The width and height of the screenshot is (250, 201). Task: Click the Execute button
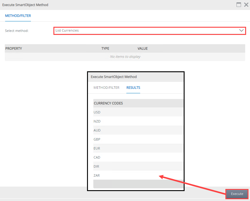(237, 194)
